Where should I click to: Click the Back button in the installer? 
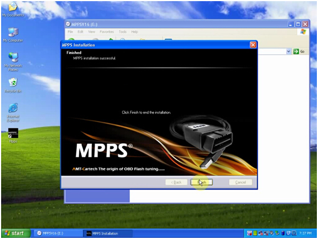tap(176, 182)
